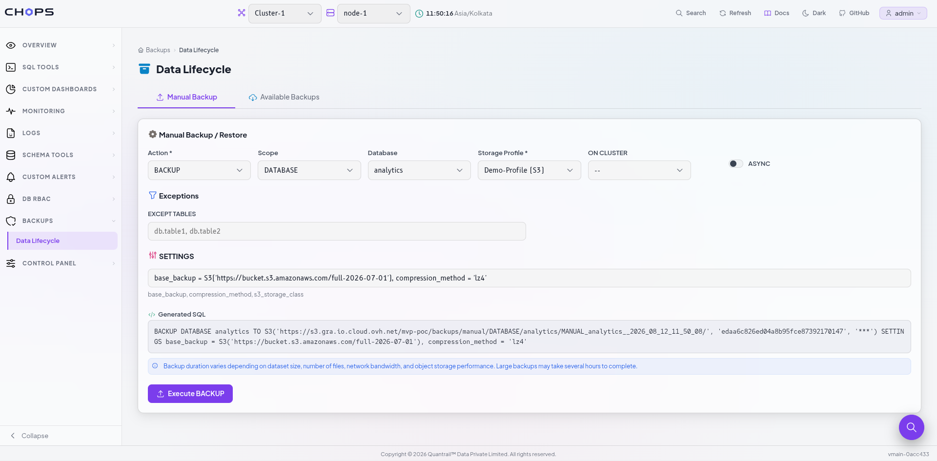Click the Data Lifecycle archive icon
The image size is (937, 461).
(144, 69)
